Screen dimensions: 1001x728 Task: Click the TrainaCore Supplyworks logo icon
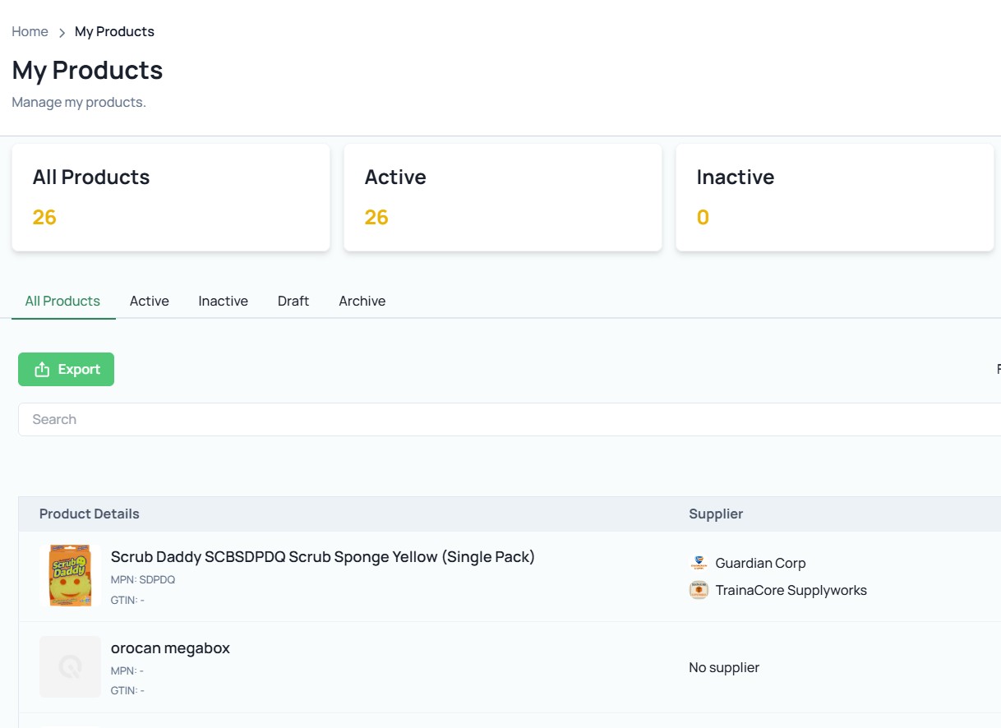pyautogui.click(x=699, y=590)
